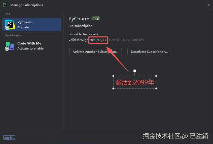Image resolution: width=213 pixels, height=144 pixels.
Task: Click the Pro subscription label
Action: pos(80,26)
